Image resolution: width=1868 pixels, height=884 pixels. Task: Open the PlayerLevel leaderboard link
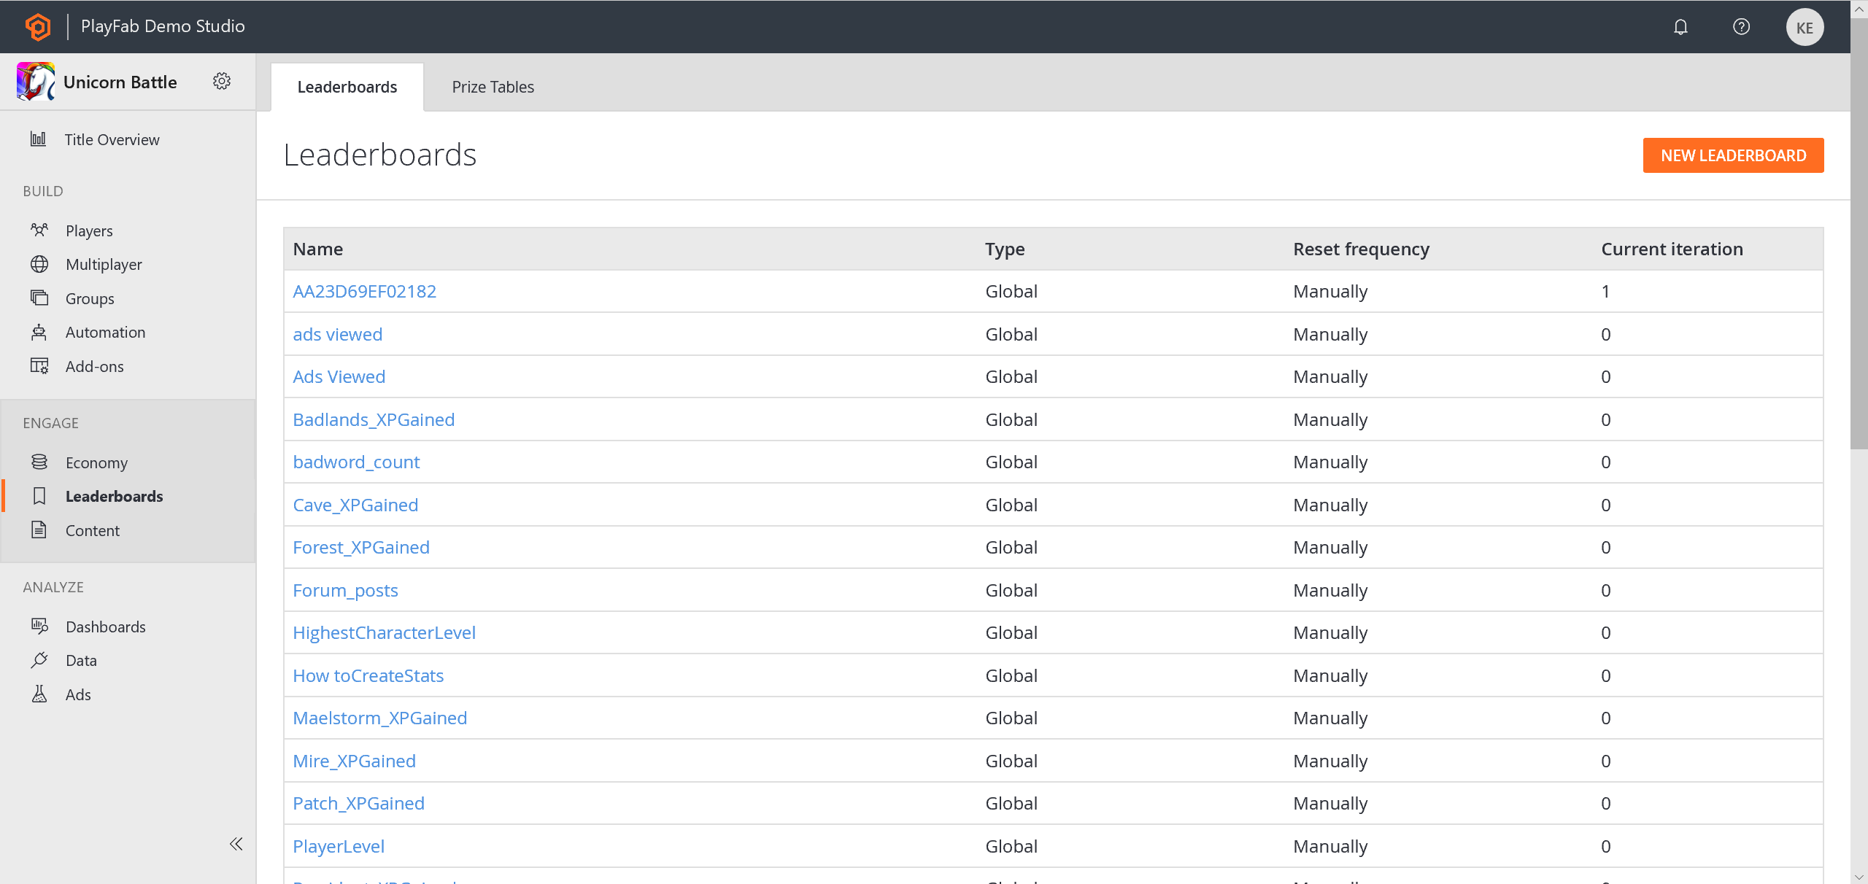coord(339,846)
